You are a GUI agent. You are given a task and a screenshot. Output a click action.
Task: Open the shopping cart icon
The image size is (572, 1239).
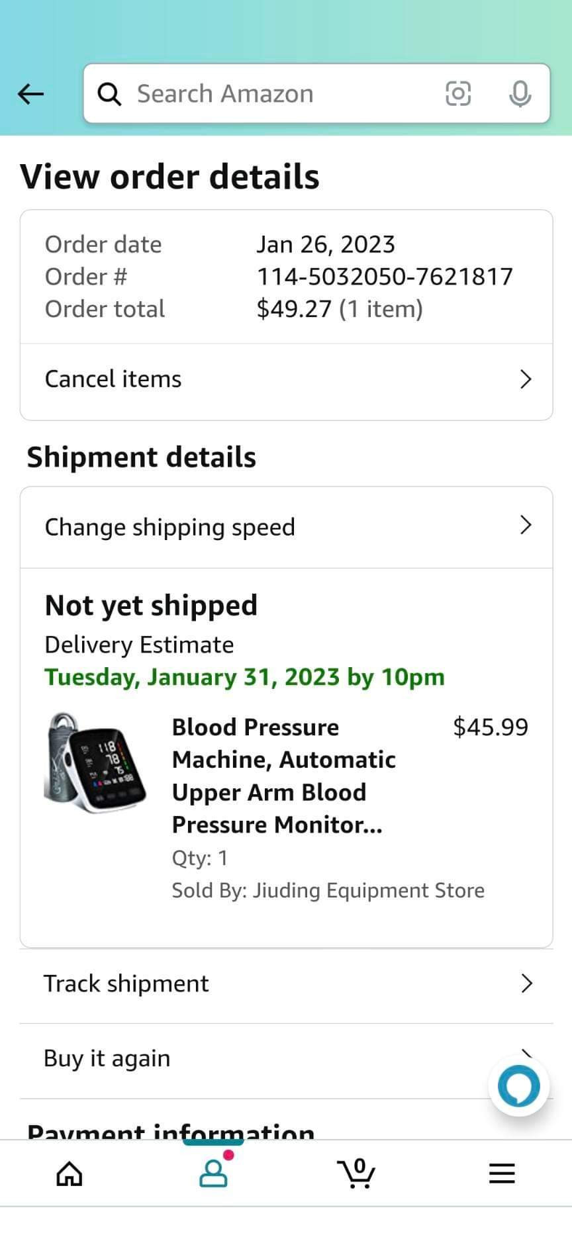[356, 1173]
